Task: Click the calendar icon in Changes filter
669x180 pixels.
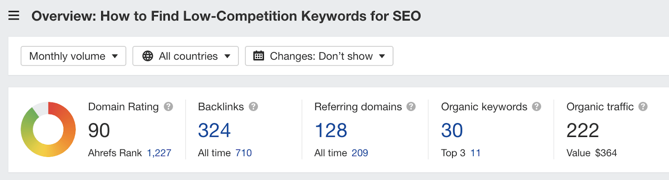Action: [x=259, y=56]
